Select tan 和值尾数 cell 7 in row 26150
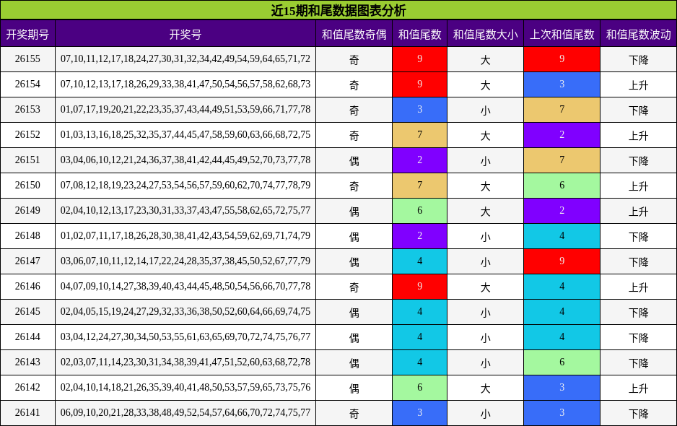This screenshot has height=426, width=677. [419, 186]
